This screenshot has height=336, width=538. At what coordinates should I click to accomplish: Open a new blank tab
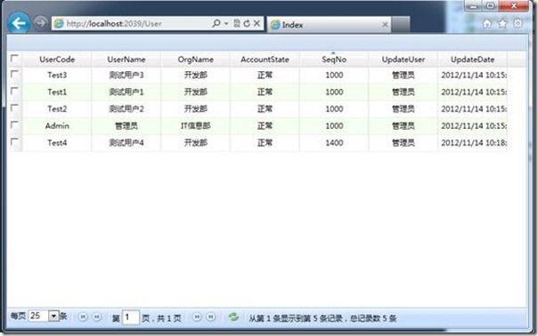tap(401, 24)
